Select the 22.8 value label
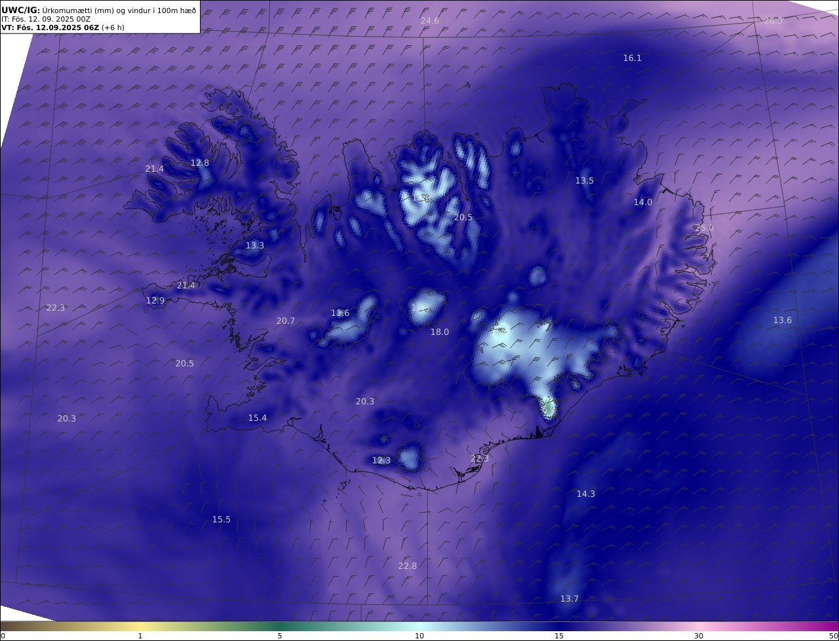Screen dimensions: 839x641 point(408,566)
